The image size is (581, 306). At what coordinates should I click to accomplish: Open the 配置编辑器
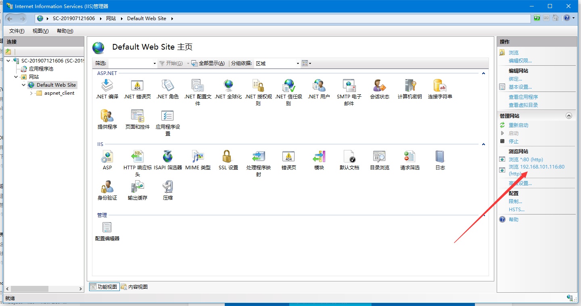[x=107, y=230]
